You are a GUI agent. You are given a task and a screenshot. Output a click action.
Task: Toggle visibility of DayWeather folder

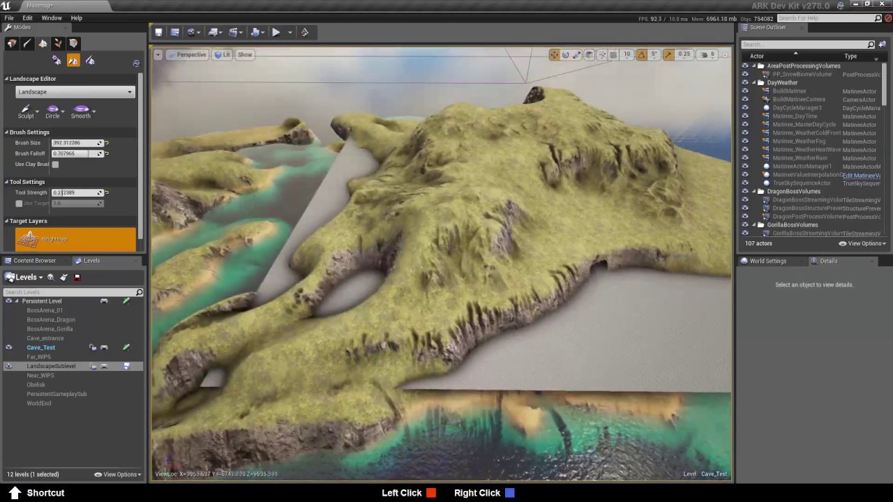coord(745,82)
